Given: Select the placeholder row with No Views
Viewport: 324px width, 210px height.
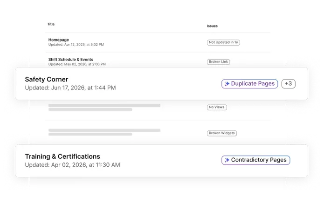Looking at the screenshot, I should tap(158, 109).
